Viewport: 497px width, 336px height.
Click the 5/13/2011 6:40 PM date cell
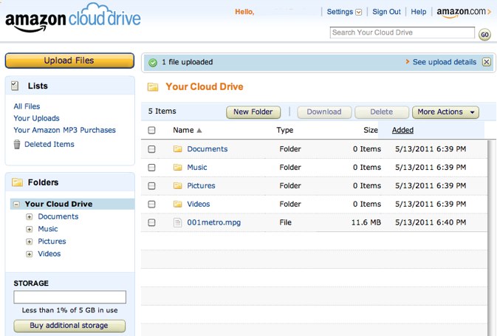[431, 222]
